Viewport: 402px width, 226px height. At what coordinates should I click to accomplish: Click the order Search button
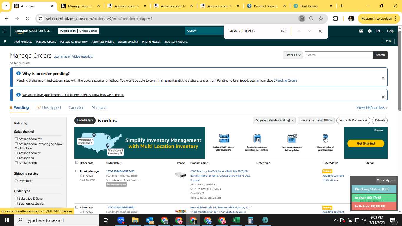tap(380, 55)
